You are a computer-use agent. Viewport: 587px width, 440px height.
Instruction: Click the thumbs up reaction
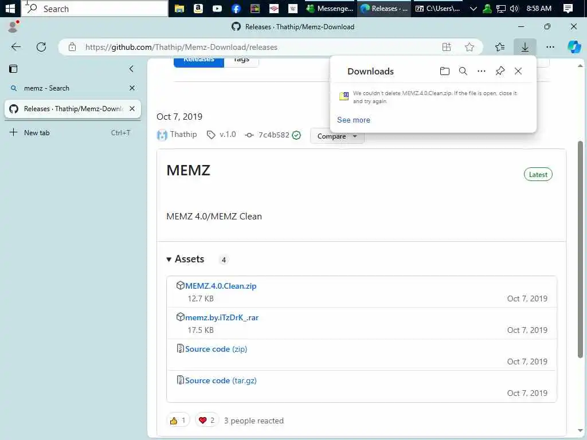178,420
